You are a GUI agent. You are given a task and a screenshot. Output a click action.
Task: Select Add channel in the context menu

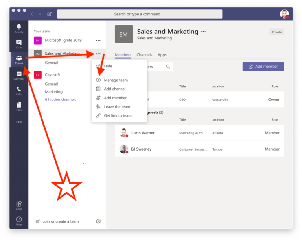click(x=120, y=89)
